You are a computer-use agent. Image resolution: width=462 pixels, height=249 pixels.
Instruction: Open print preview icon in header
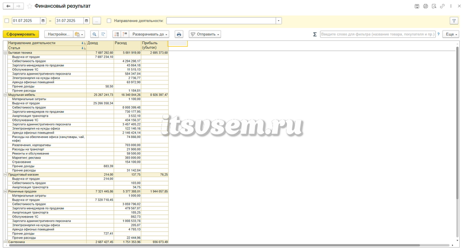[x=434, y=6]
